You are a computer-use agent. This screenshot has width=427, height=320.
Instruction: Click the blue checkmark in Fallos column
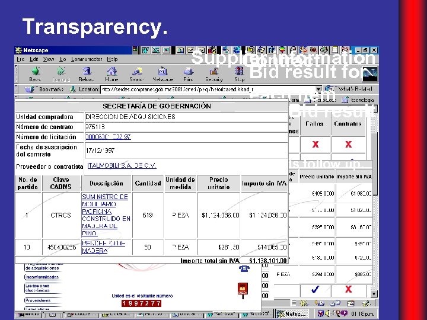[x=315, y=290]
